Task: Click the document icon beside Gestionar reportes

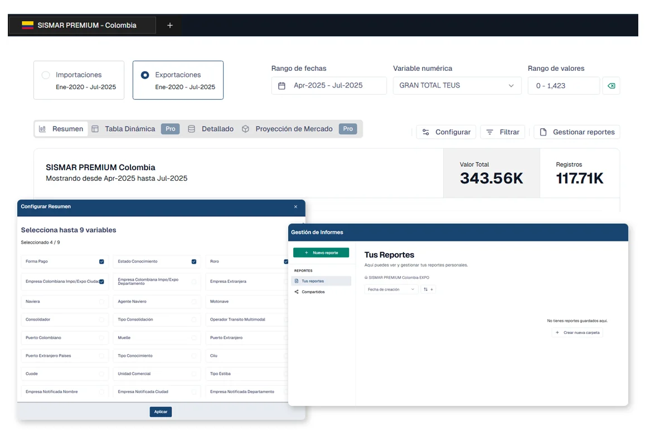Action: [x=543, y=132]
